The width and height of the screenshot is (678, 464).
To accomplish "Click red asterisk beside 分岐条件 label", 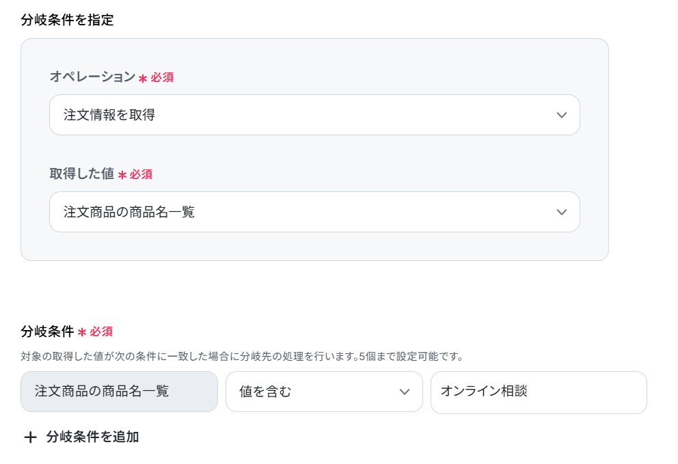I will [82, 333].
